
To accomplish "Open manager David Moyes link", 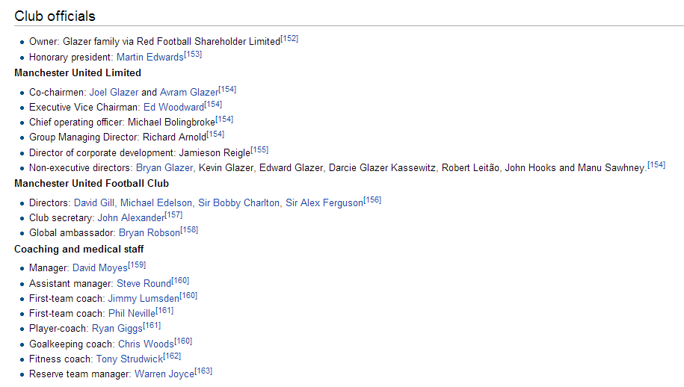I will [100, 268].
